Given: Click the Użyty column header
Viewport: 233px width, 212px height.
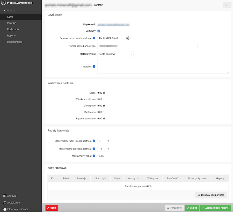Looking at the screenshot, I should coord(117,178).
